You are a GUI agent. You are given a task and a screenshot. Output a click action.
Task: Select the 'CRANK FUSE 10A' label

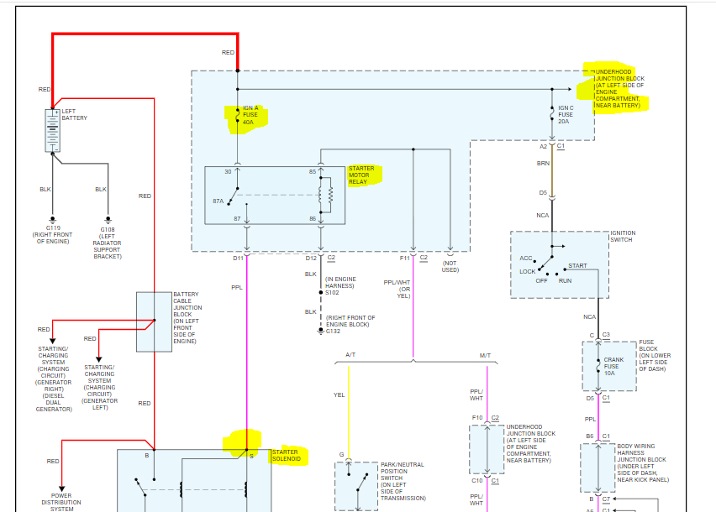[613, 367]
